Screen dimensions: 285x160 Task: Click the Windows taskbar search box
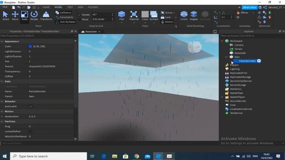[49, 156]
